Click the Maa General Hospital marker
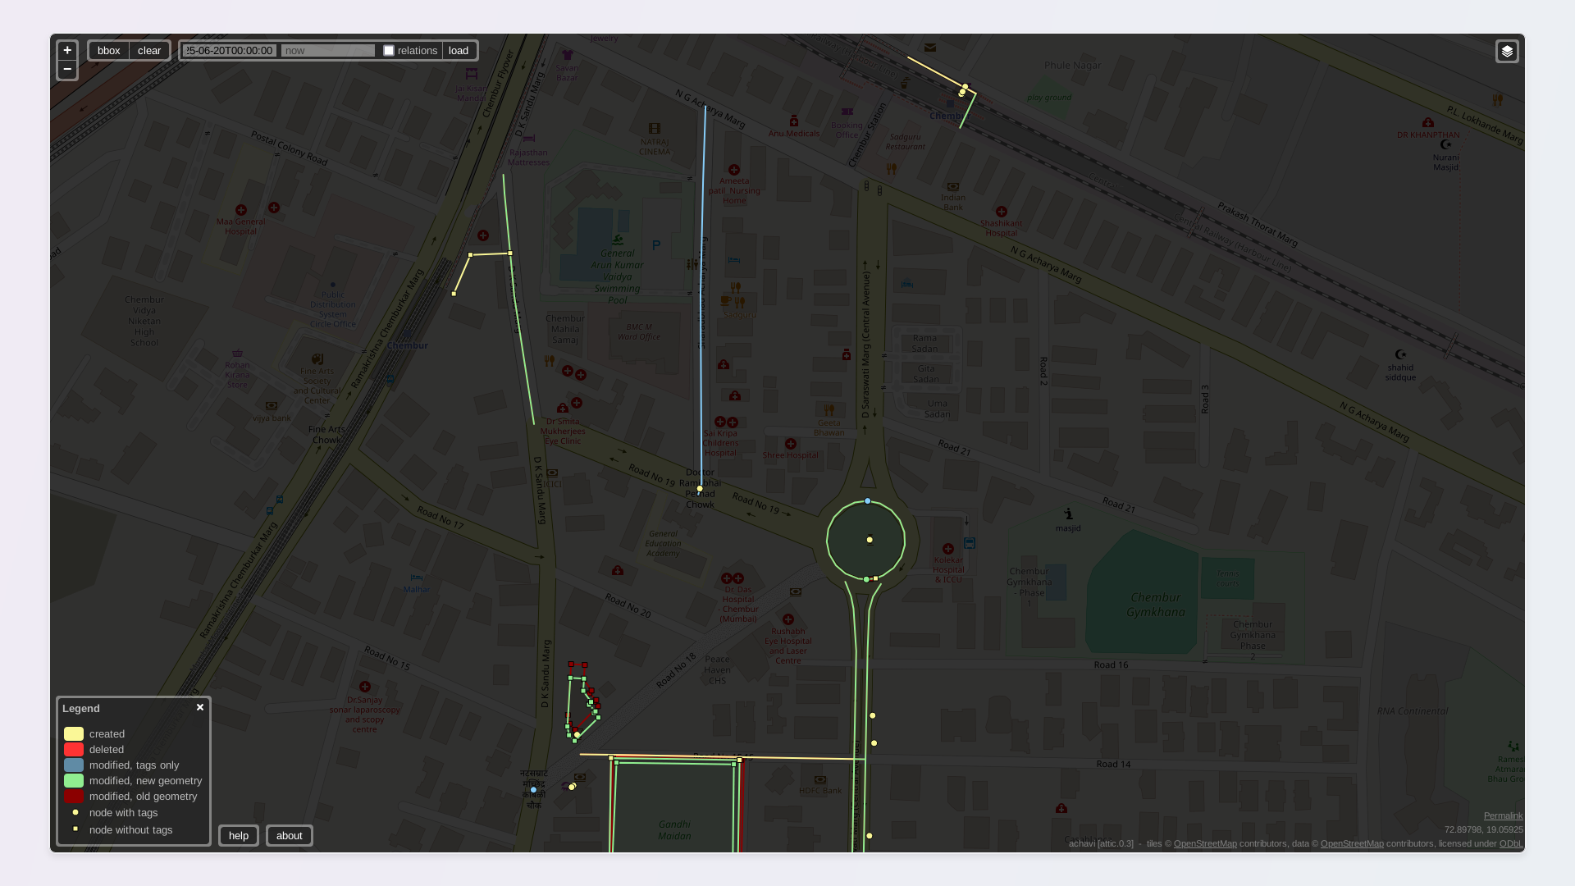 coord(241,211)
